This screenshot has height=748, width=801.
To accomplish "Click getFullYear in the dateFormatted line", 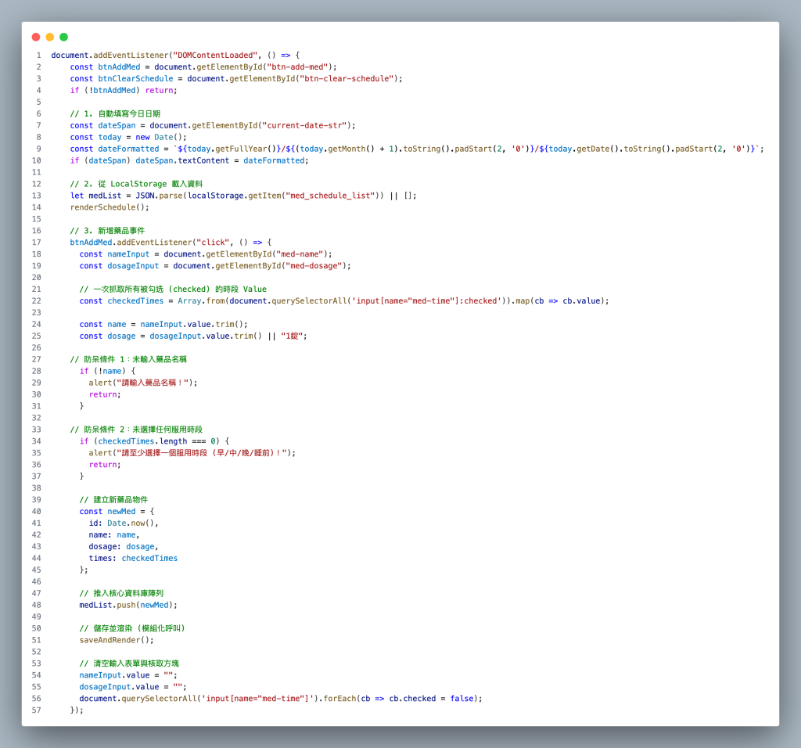I will click(x=241, y=149).
